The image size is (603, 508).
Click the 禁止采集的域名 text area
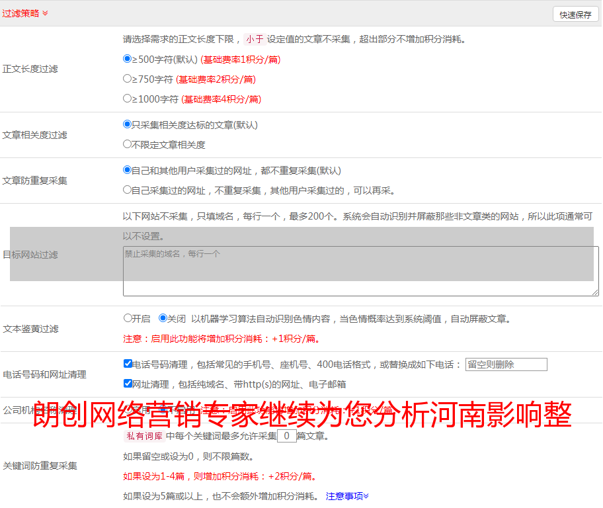point(361,271)
